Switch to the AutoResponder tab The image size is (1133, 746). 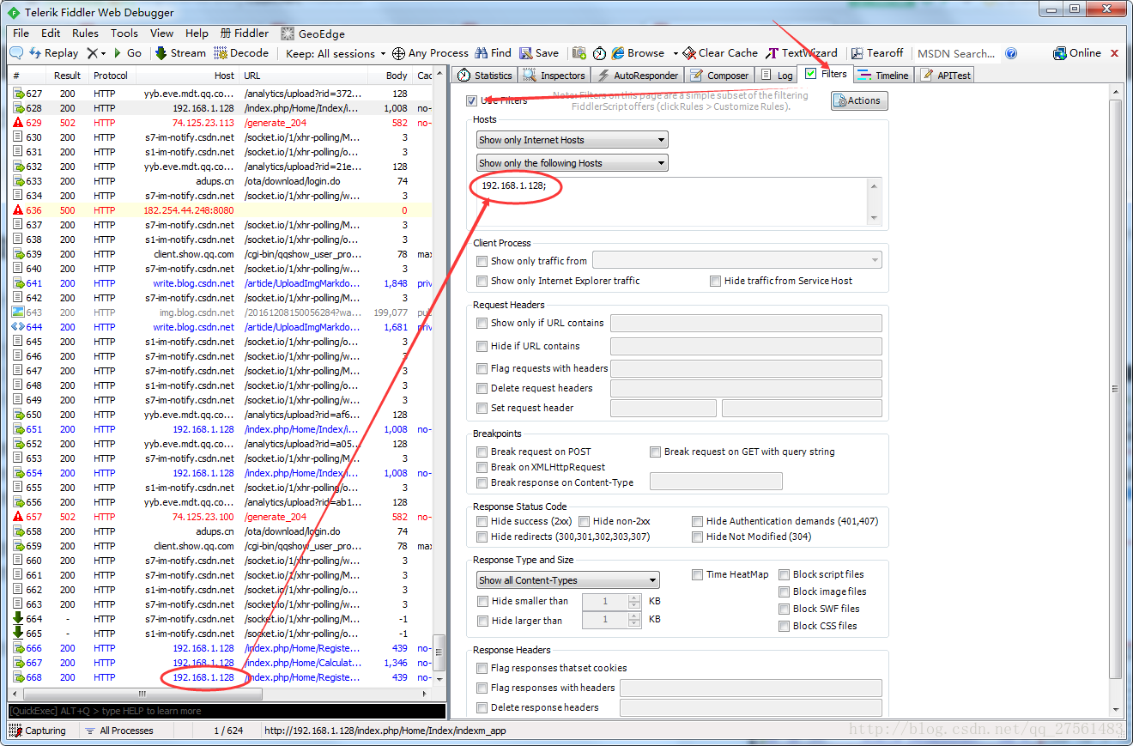[x=638, y=76]
